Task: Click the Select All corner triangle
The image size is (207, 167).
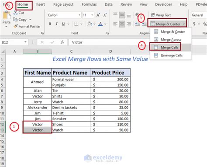Action: pyautogui.click(x=3, y=51)
